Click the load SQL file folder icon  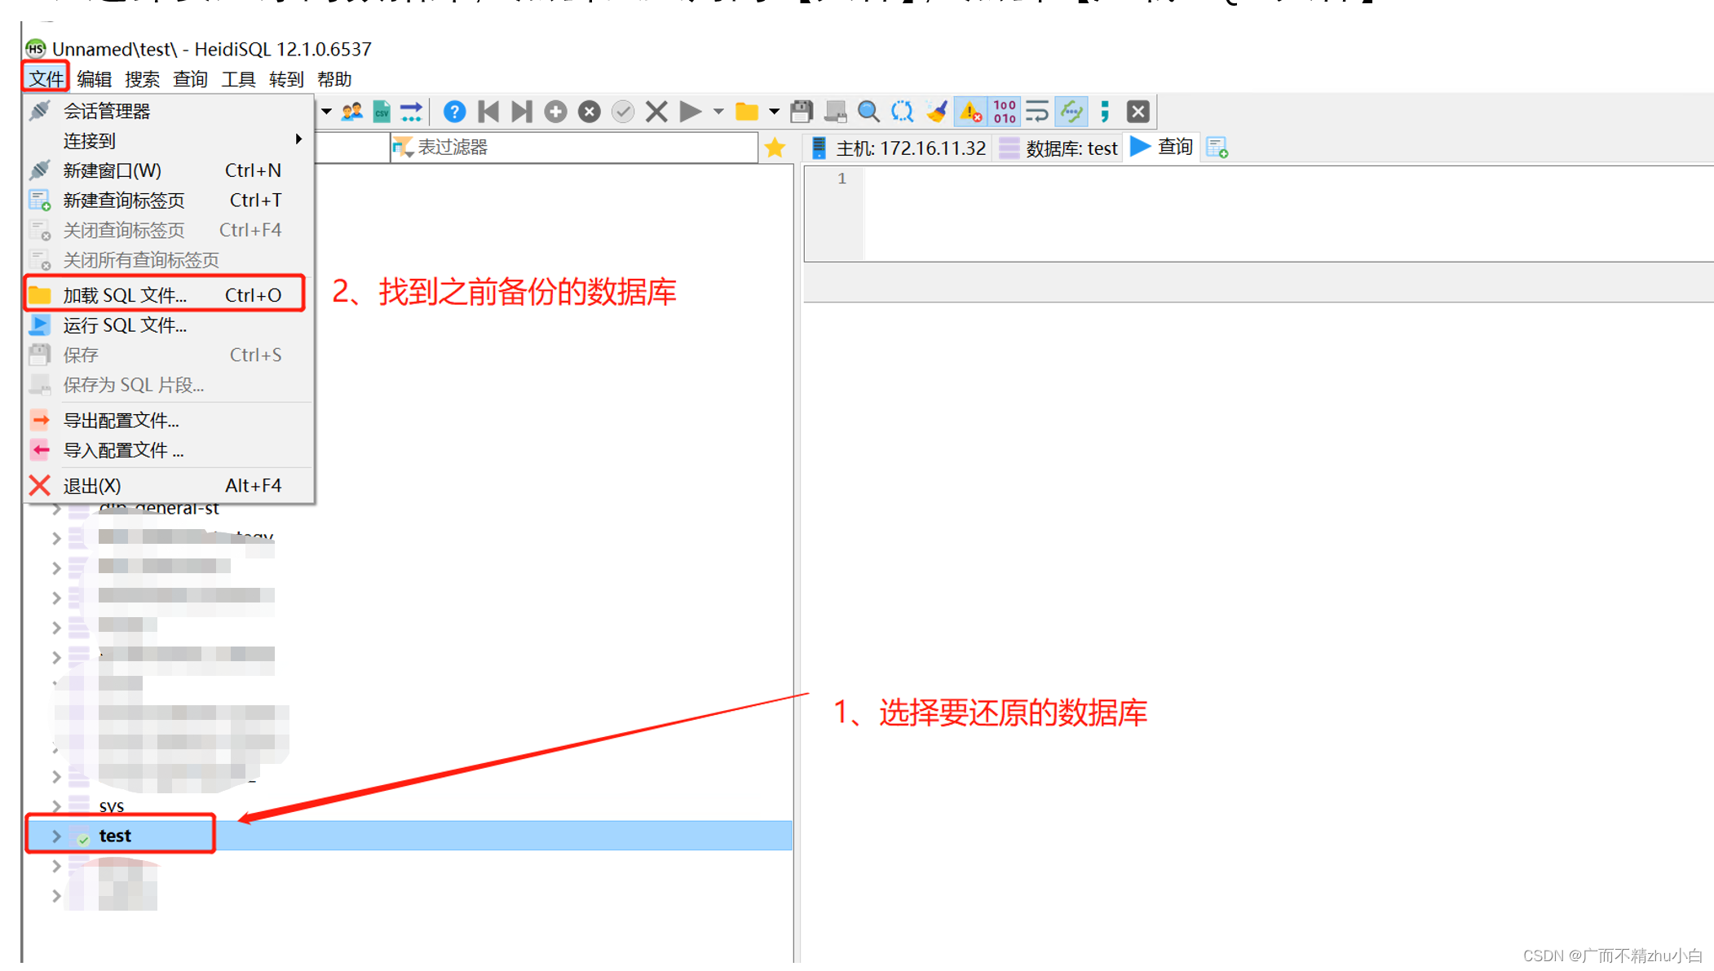coord(746,112)
